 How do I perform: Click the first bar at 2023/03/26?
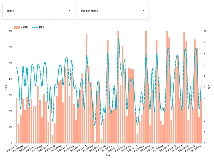(x=17, y=120)
